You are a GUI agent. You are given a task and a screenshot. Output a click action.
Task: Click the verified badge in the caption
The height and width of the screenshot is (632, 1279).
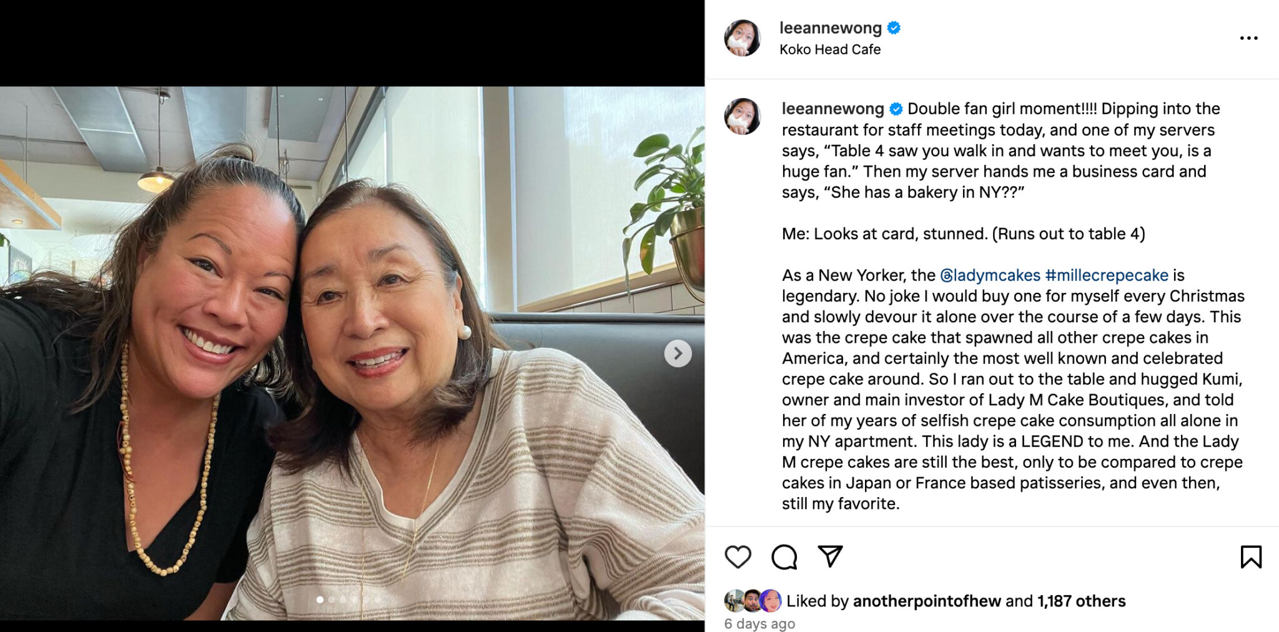(896, 109)
